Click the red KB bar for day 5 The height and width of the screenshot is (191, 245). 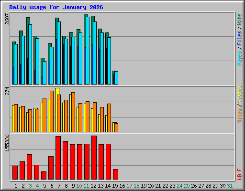click(x=44, y=175)
